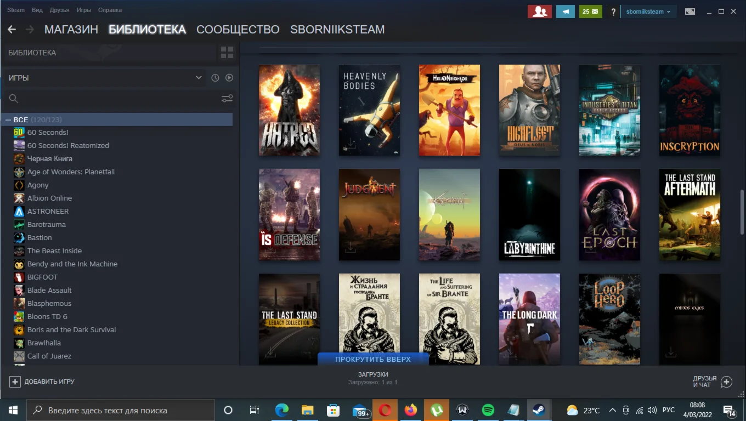The height and width of the screenshot is (421, 746).
Task: Open the Windows Start menu
Action: click(13, 410)
